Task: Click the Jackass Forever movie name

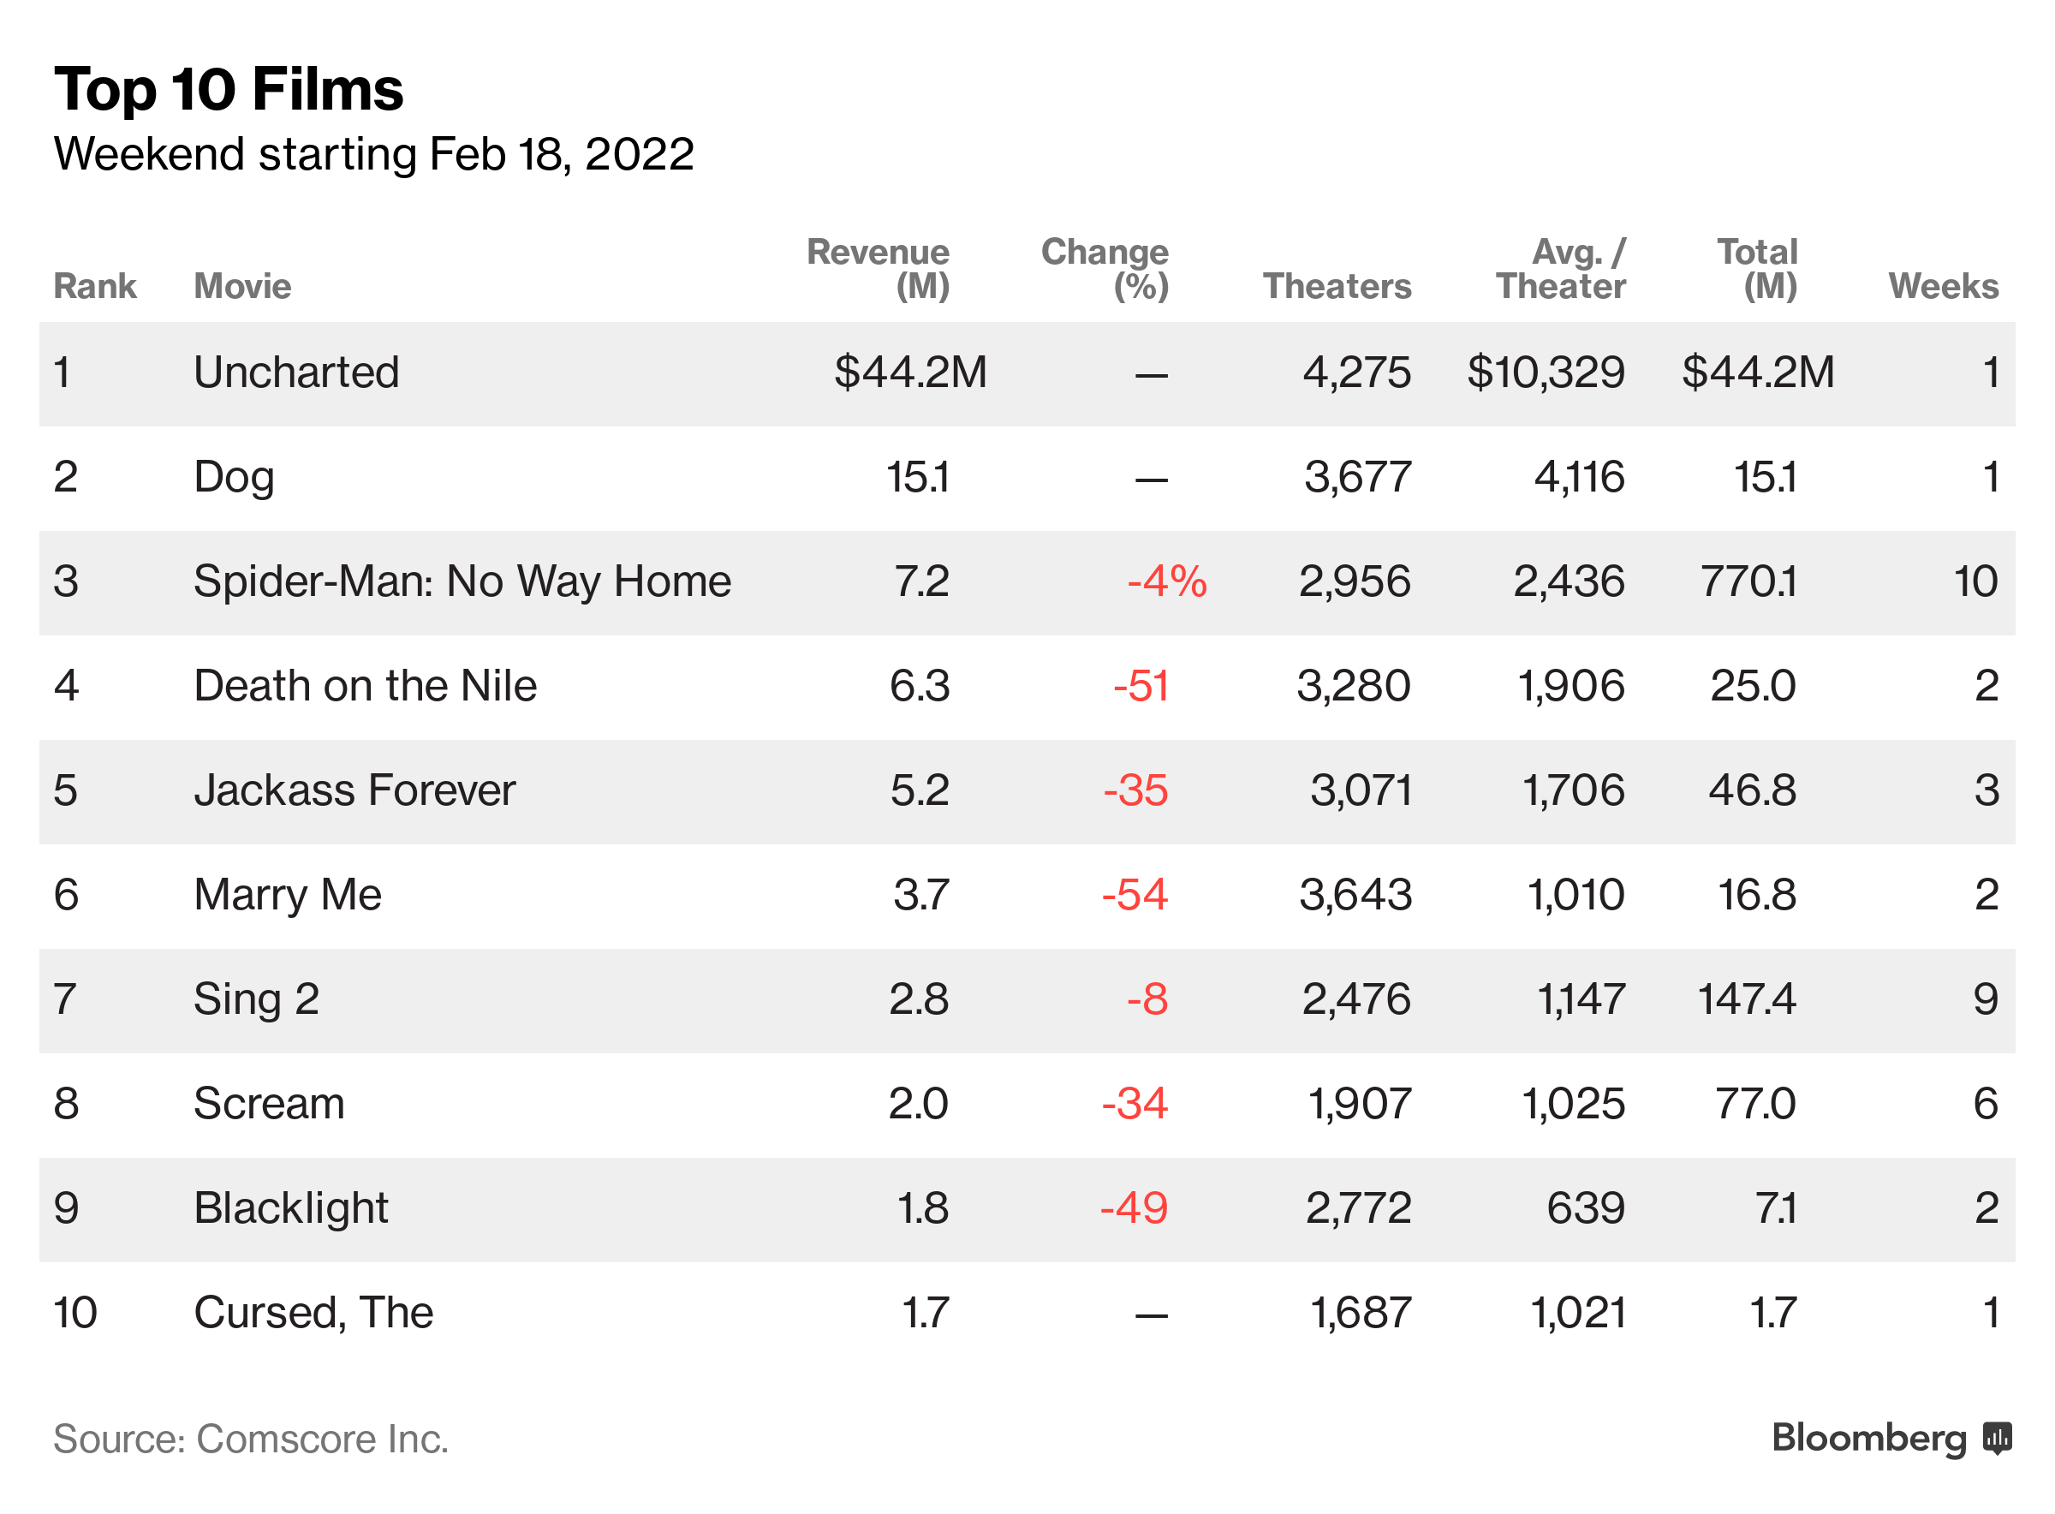Action: (354, 790)
